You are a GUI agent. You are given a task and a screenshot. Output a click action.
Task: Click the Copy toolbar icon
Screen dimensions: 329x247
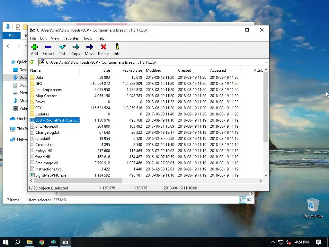coord(76,50)
